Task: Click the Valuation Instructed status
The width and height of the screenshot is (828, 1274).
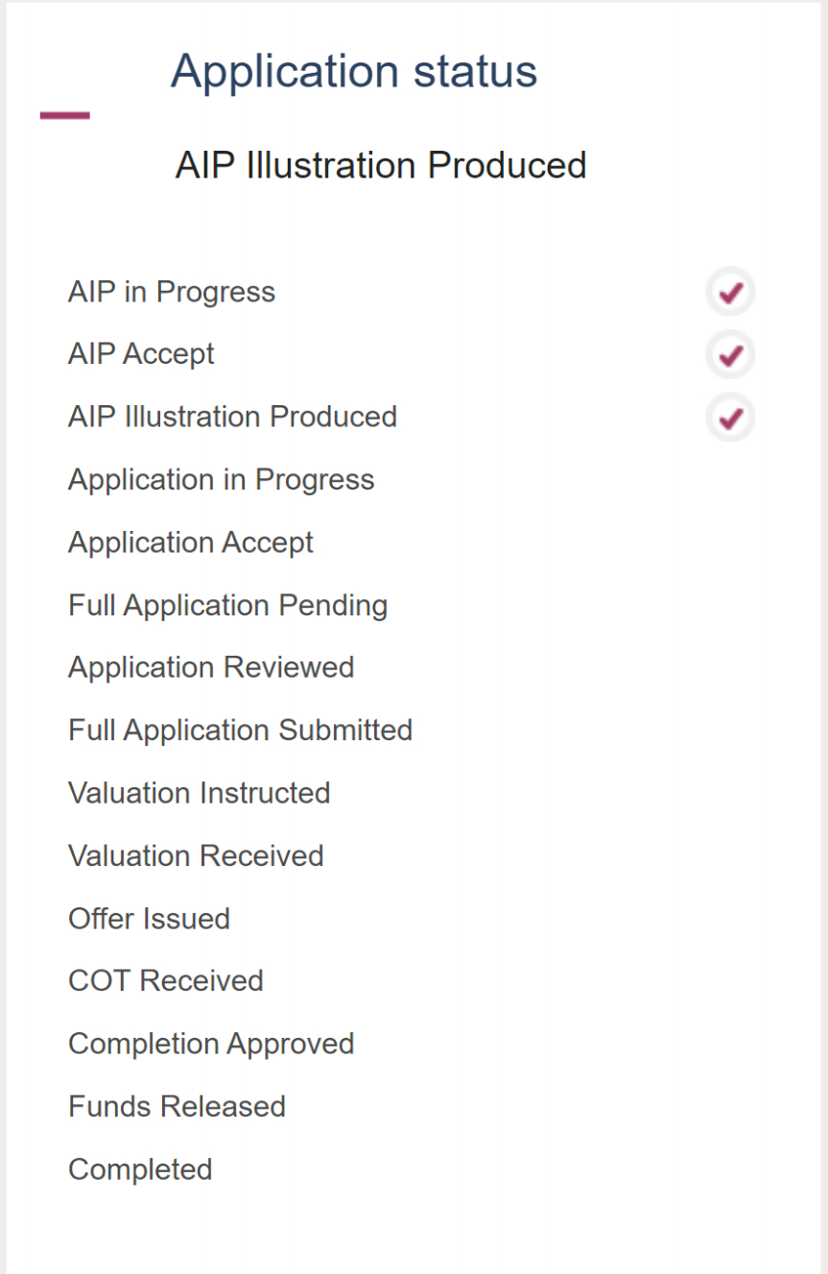Action: click(x=200, y=793)
